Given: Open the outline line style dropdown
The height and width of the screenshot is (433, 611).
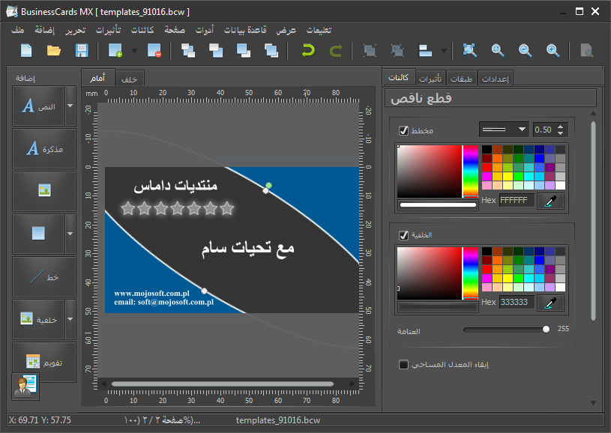Looking at the screenshot, I should point(505,130).
